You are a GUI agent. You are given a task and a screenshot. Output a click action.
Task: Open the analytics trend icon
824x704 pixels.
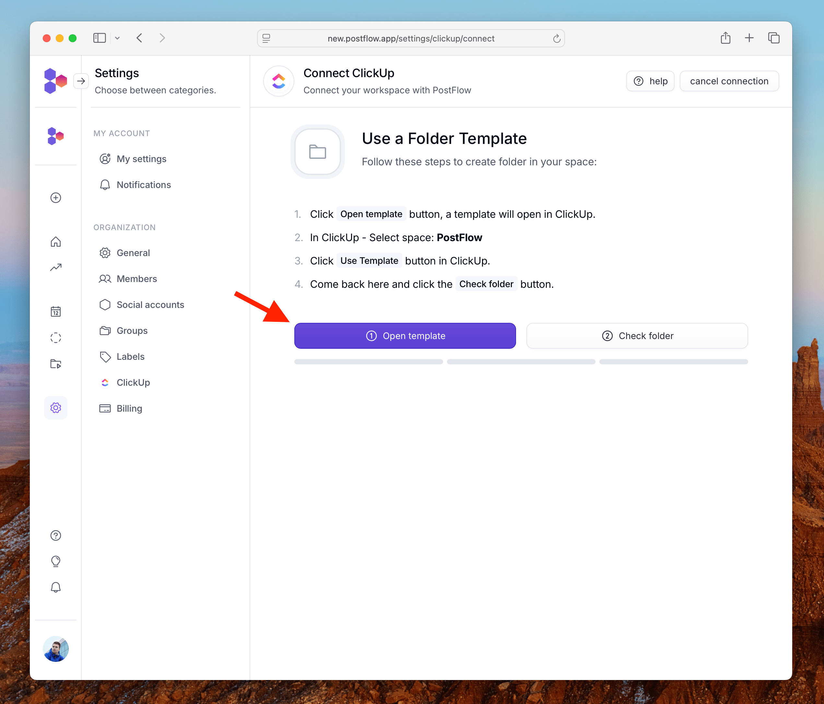56,267
